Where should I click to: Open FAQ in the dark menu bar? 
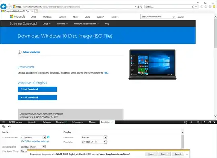107,23
